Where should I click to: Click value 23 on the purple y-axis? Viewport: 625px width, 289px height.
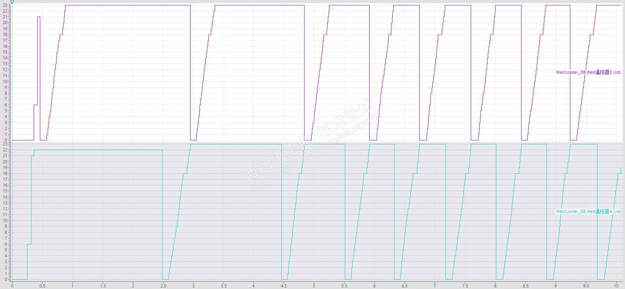point(5,5)
